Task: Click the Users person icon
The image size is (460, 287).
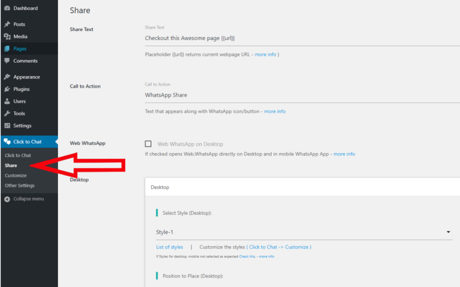Action: pos(7,101)
